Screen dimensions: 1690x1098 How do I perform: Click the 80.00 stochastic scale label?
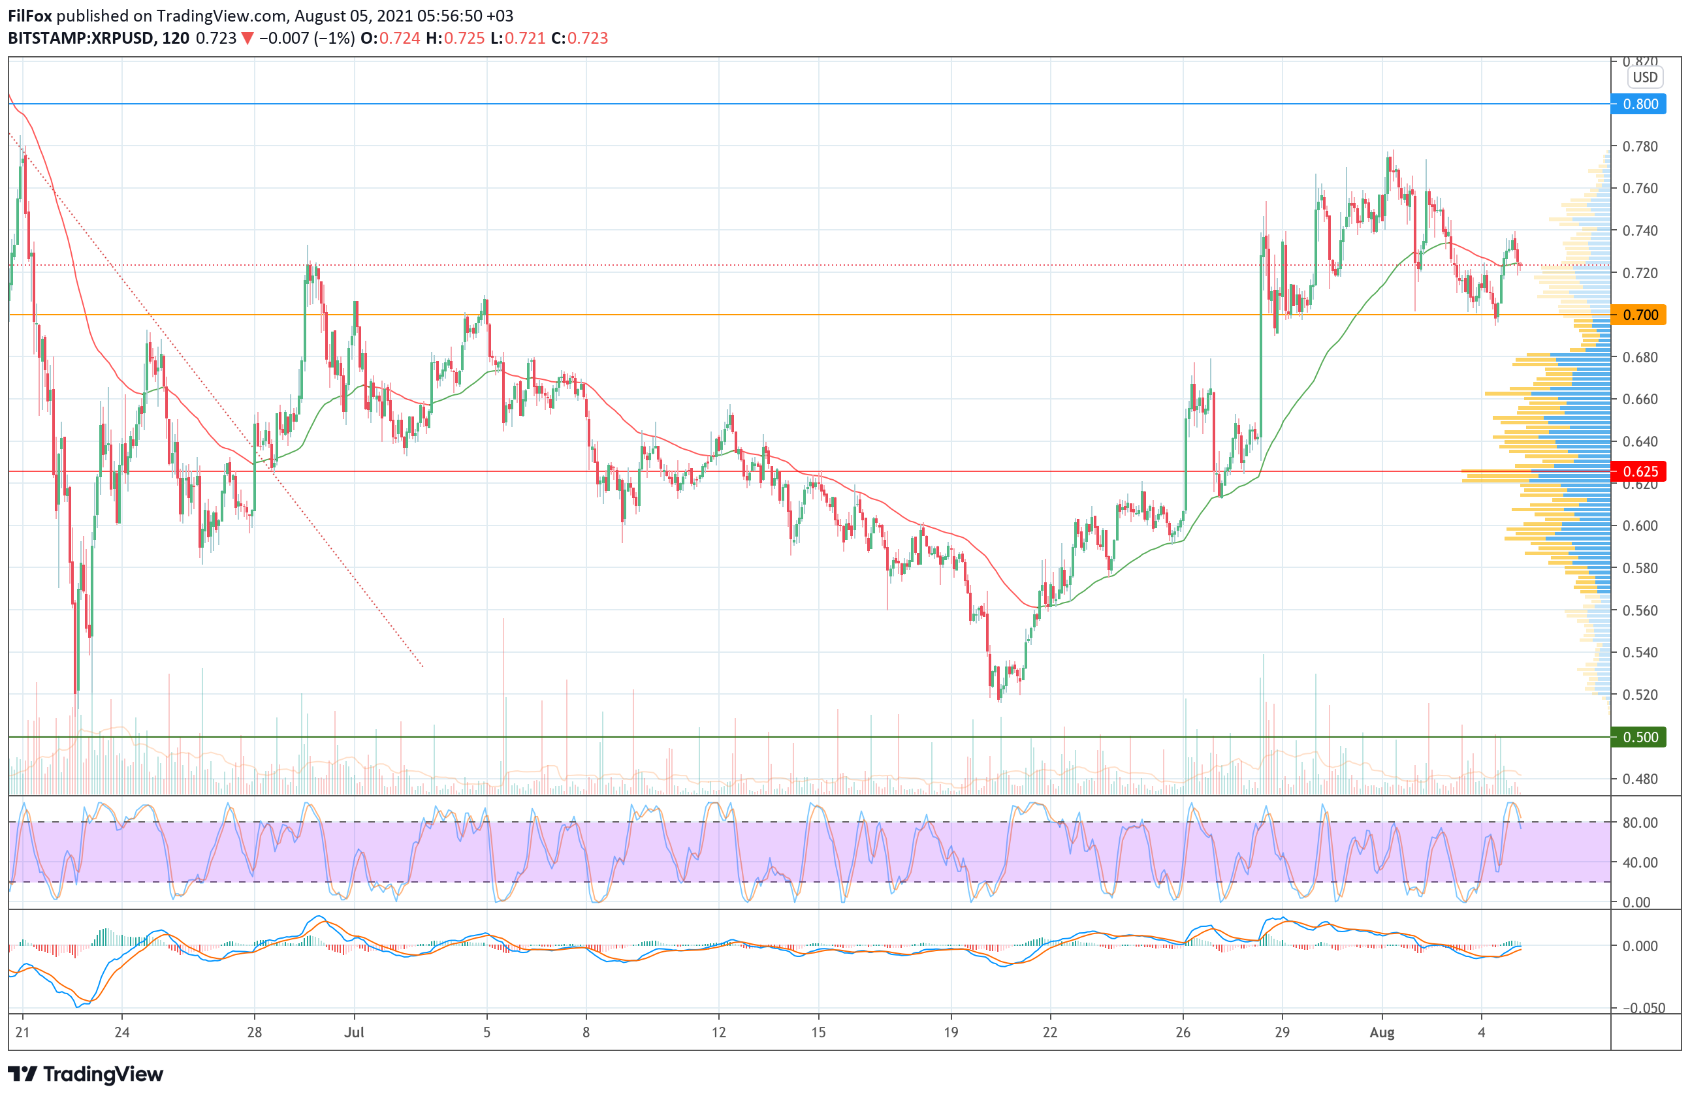pos(1640,823)
